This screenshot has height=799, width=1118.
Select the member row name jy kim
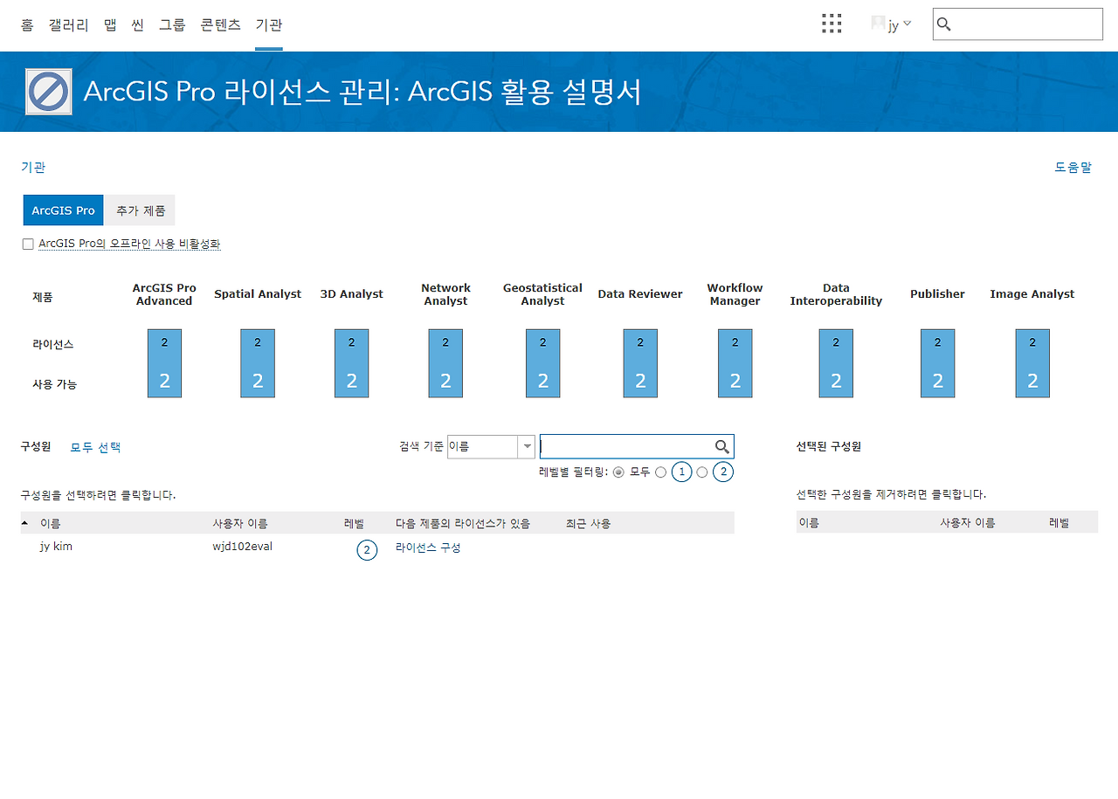[56, 548]
